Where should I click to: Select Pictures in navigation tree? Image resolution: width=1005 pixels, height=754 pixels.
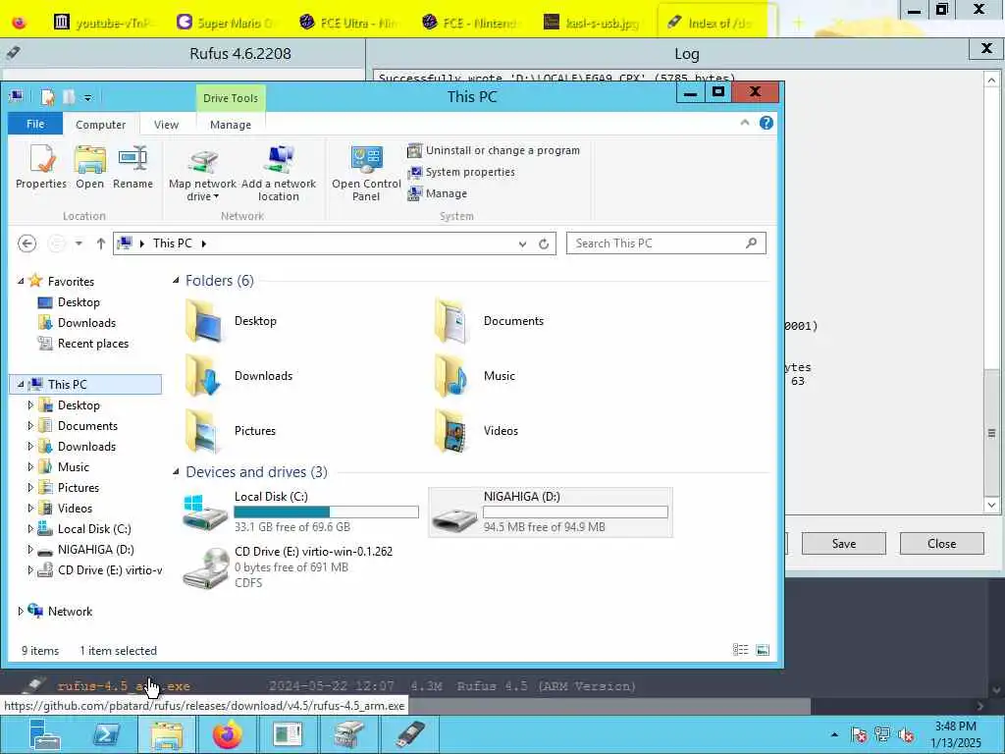[x=79, y=487]
